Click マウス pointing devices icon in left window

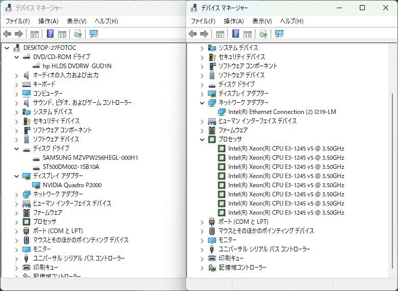[26, 240]
